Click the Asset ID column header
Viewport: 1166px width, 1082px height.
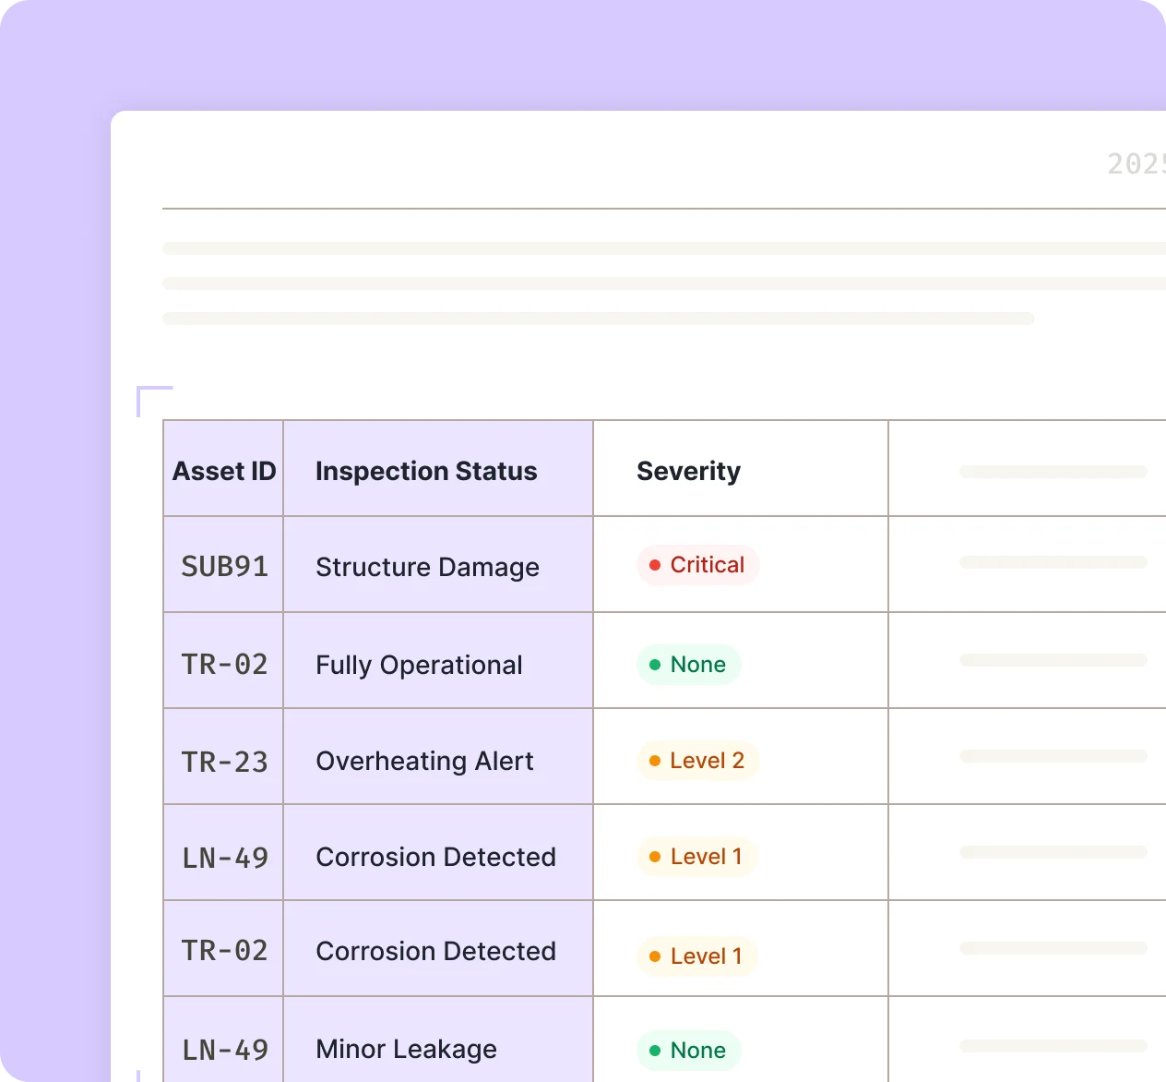[224, 471]
